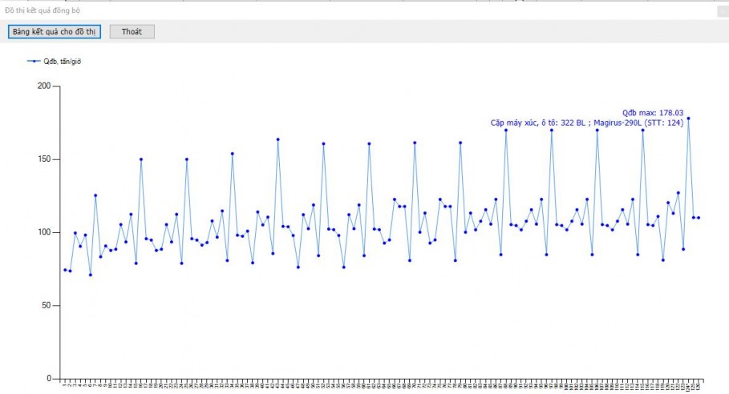Click the 150 label on the Y-axis
729x394 pixels.
point(43,159)
